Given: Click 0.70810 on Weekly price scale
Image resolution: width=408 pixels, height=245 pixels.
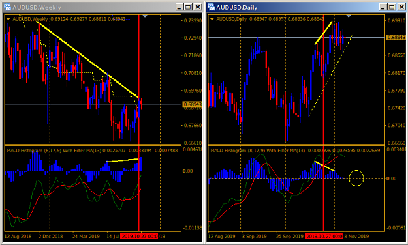Looking at the screenshot, I should point(193,73).
